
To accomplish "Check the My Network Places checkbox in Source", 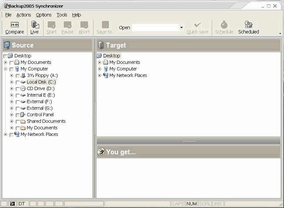I will pyautogui.click(x=11, y=135).
